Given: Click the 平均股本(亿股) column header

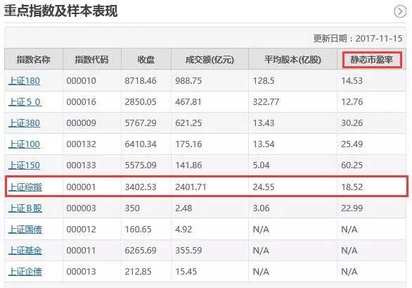Looking at the screenshot, I should point(292,59).
